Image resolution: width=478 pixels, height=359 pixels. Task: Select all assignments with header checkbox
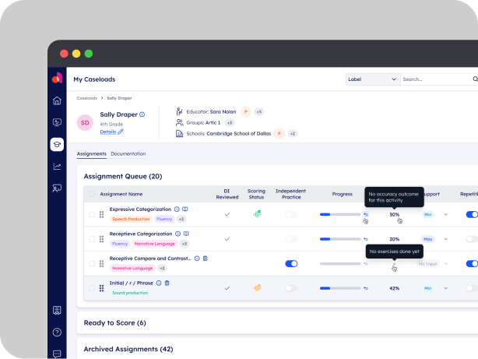pyautogui.click(x=91, y=194)
